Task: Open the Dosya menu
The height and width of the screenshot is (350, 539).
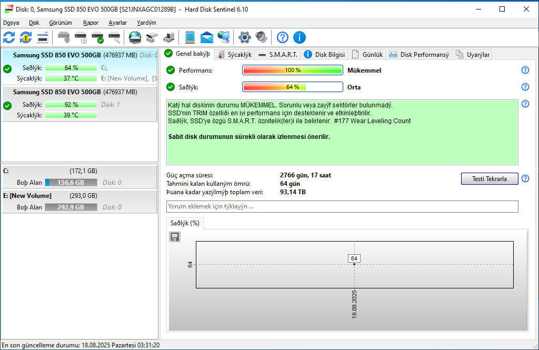Action: (x=11, y=23)
